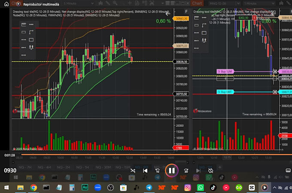The width and height of the screenshot is (292, 193).
Task: Open Calculator from the taskbar
Action: coord(72,187)
